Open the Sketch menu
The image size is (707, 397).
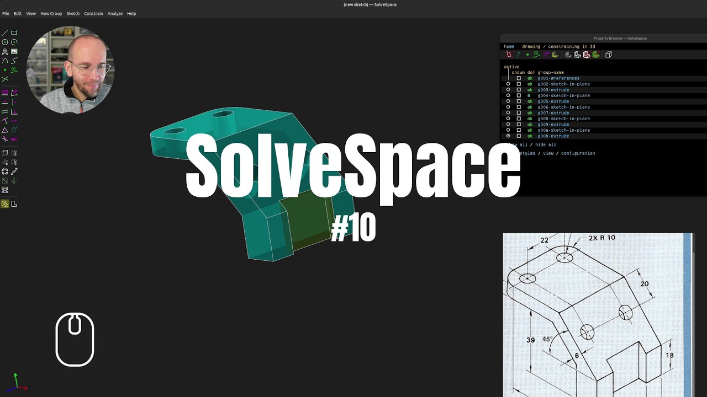[73, 13]
